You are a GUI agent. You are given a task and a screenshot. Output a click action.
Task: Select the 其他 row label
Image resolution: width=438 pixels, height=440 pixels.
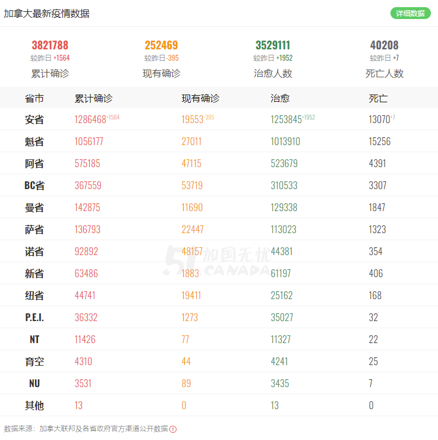[x=34, y=406]
